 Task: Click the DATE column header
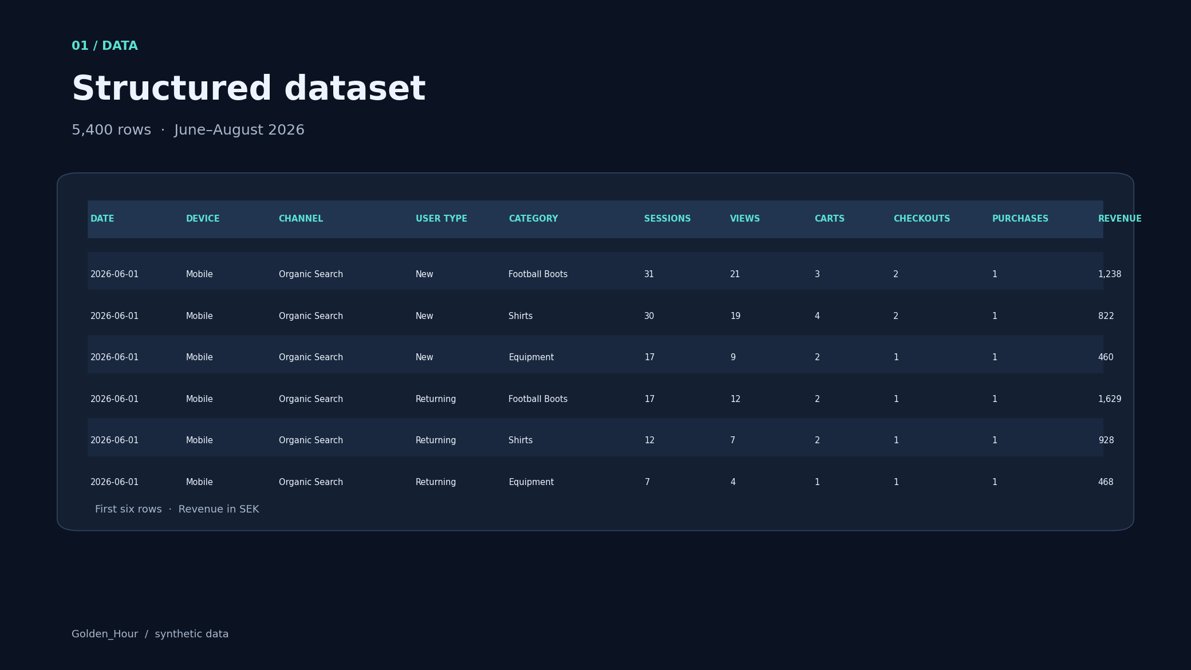102,219
